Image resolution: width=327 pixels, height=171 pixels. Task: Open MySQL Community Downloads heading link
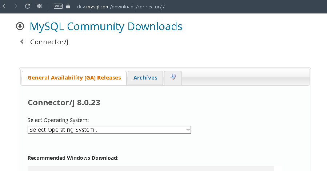tap(106, 27)
